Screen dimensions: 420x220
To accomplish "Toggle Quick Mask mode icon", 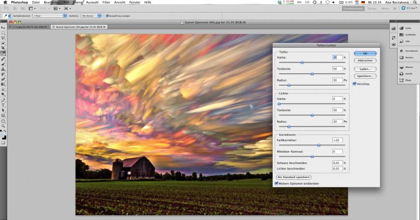I will point(3,143).
